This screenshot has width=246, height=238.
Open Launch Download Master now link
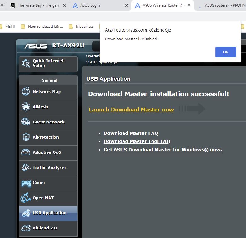[131, 110]
